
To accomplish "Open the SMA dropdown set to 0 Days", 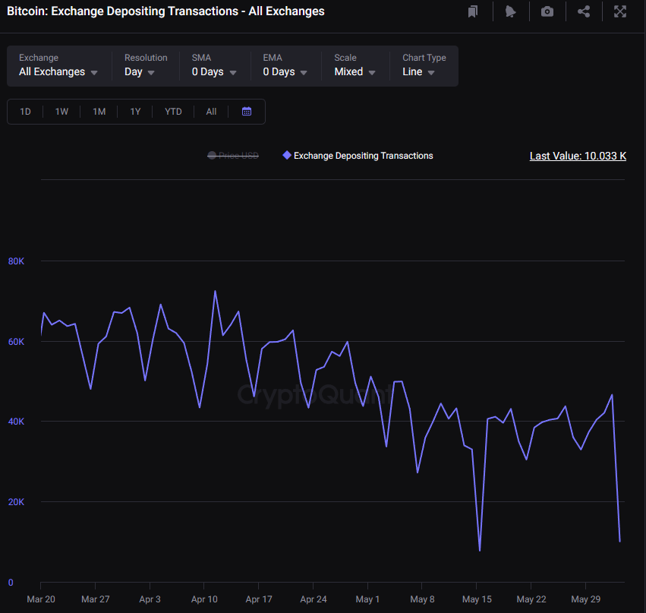I will [x=214, y=66].
